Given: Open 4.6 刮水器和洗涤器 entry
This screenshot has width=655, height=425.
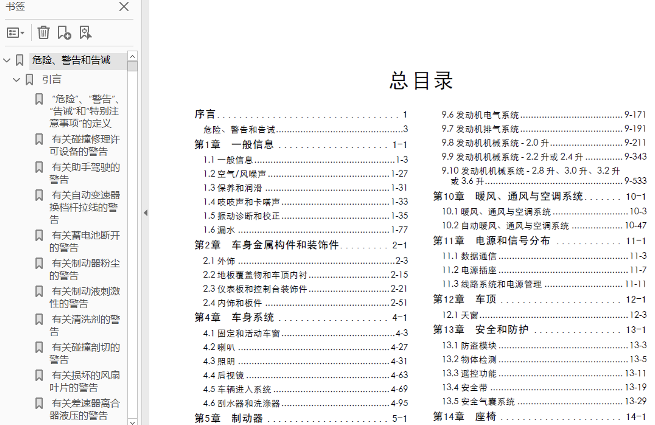Looking at the screenshot, I should (306, 403).
